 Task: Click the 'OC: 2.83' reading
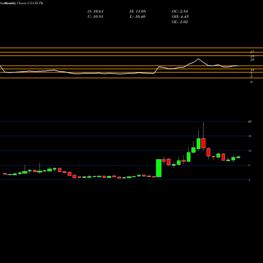tap(180, 11)
